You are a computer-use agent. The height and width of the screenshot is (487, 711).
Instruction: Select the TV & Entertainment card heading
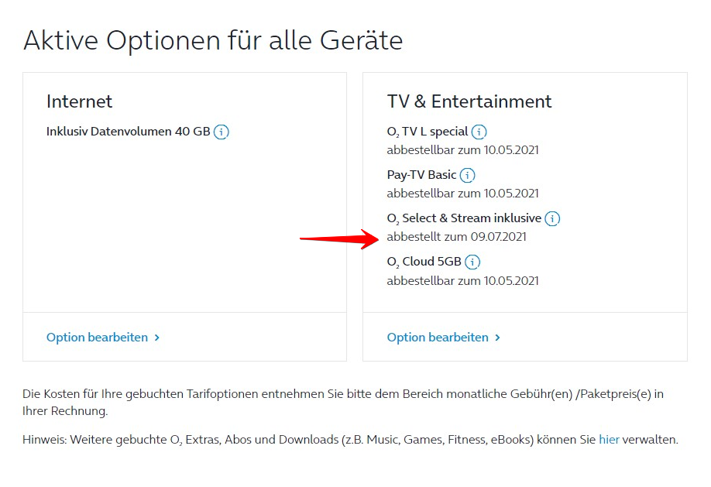(469, 101)
